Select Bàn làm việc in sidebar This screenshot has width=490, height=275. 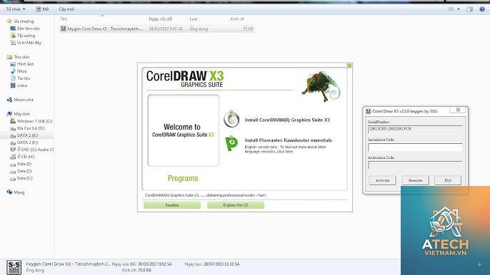coord(25,28)
